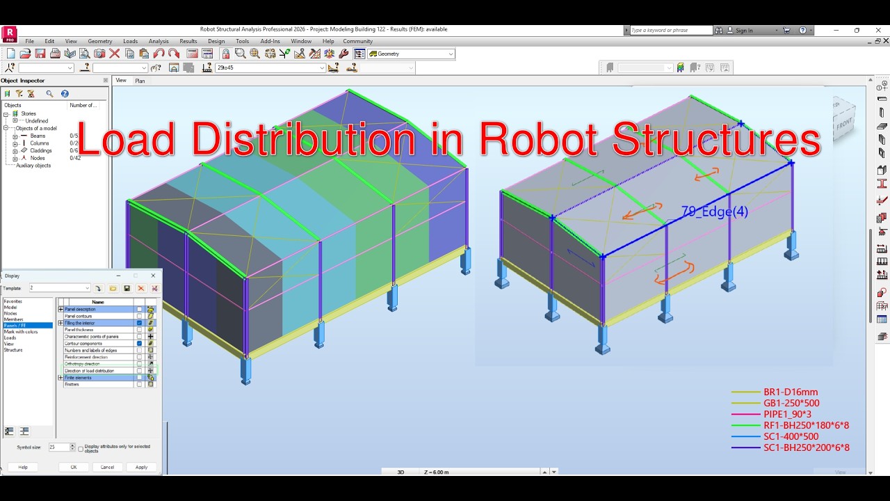Screen dimensions: 890x501
Task: Click the Symbol size spinner arrows
Action: (72, 447)
